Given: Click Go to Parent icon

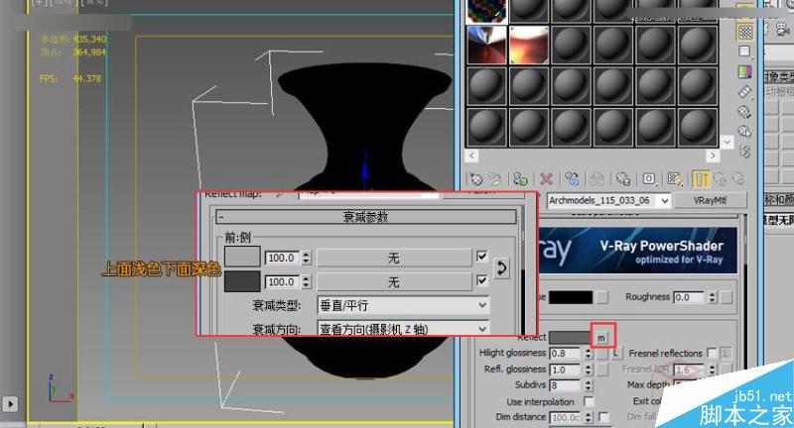Looking at the screenshot, I should click(720, 179).
